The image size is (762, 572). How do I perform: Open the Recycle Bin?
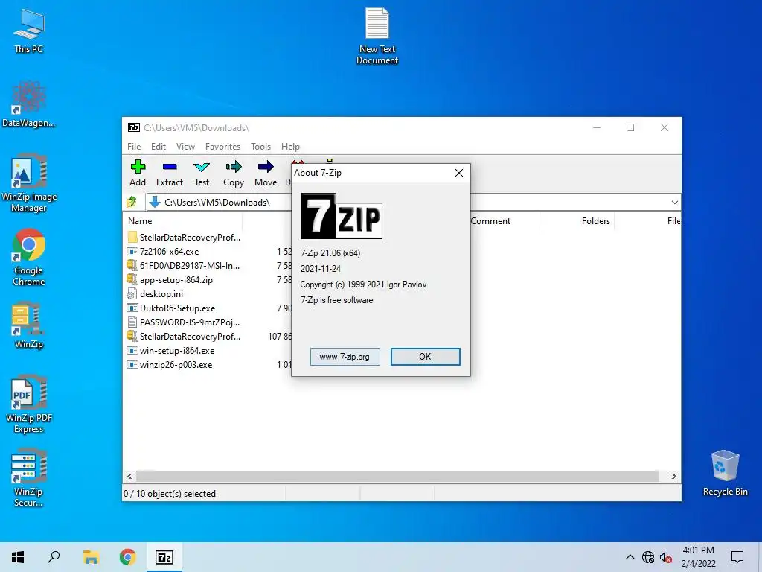pos(725,473)
